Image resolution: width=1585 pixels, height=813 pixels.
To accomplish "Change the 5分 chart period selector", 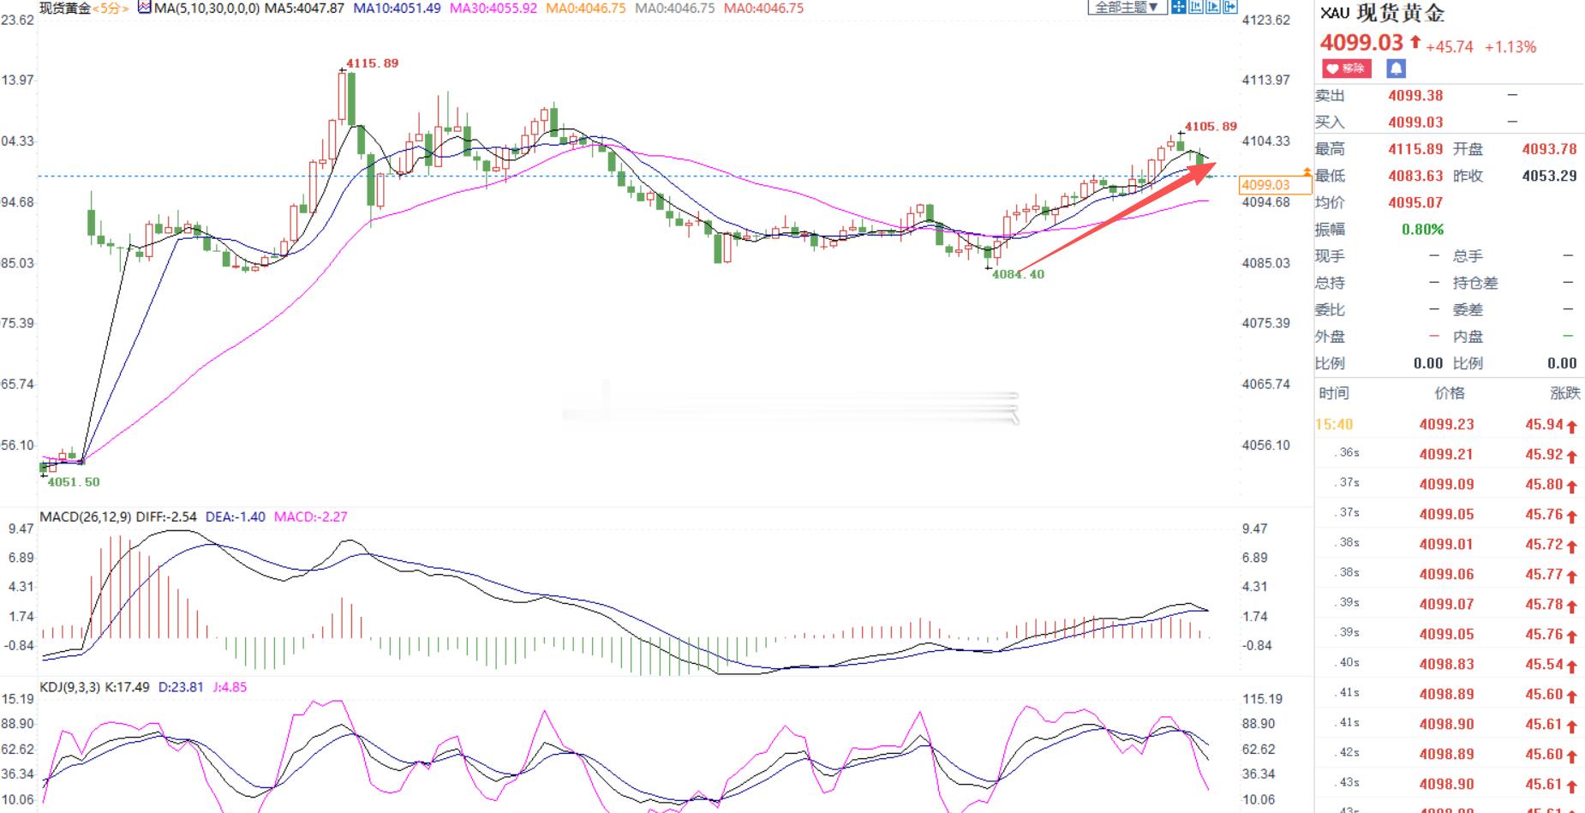I will coord(111,8).
